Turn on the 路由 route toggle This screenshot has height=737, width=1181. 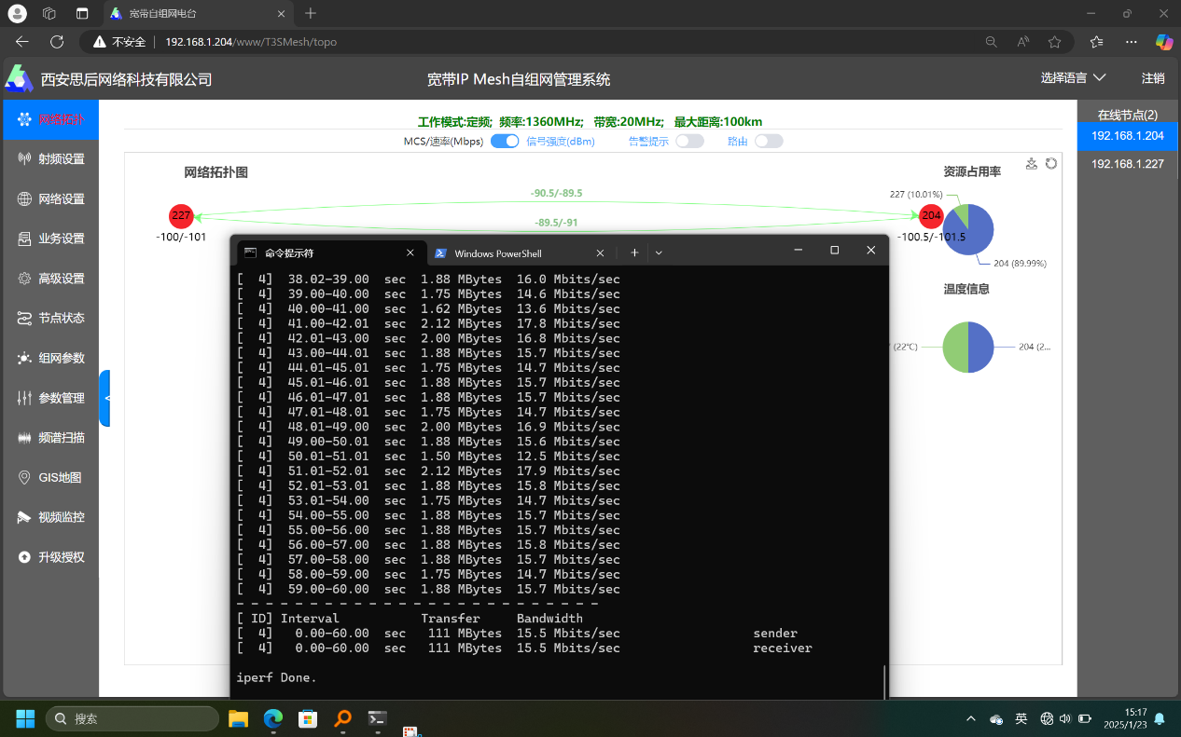769,141
